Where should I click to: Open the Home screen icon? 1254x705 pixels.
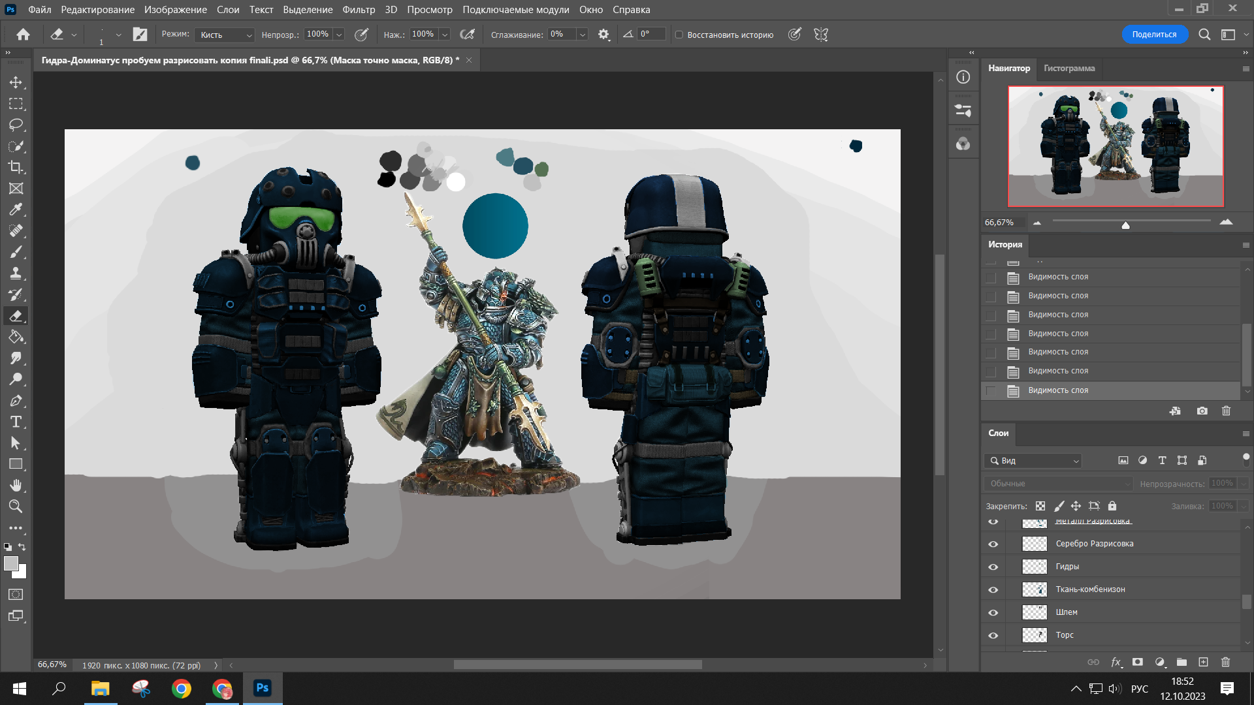coord(24,35)
